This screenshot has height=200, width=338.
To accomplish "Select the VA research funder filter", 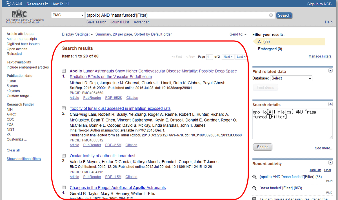I will coord(9,135).
